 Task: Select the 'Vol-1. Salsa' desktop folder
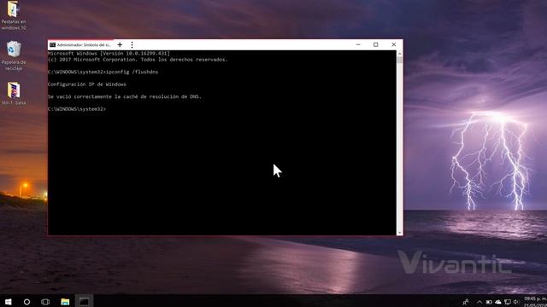coord(14,94)
